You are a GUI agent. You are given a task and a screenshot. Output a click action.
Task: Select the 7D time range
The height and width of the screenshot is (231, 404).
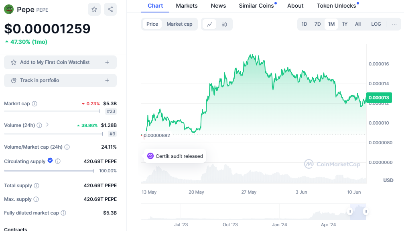click(x=317, y=24)
